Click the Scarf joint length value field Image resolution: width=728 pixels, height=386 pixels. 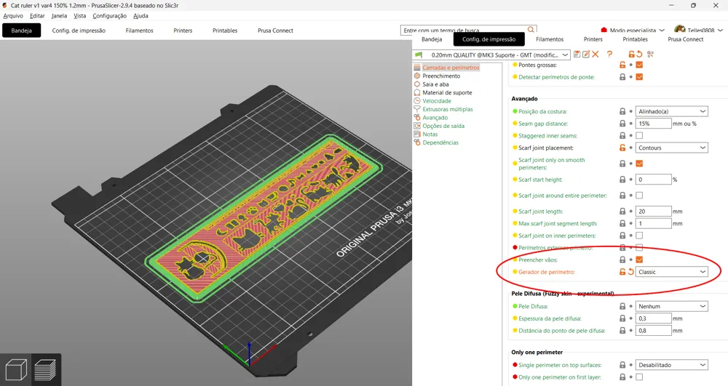pyautogui.click(x=653, y=211)
